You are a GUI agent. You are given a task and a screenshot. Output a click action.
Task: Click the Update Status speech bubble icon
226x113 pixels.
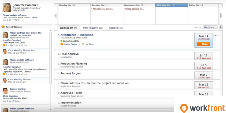click(x=62, y=44)
